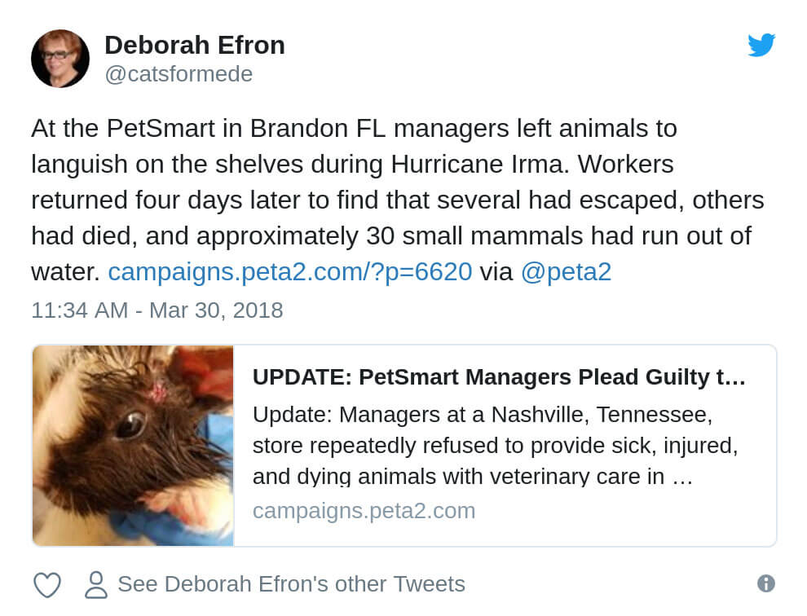Like the tweet with the heart icon
Viewport: 807px width, 616px height.
pos(46,584)
